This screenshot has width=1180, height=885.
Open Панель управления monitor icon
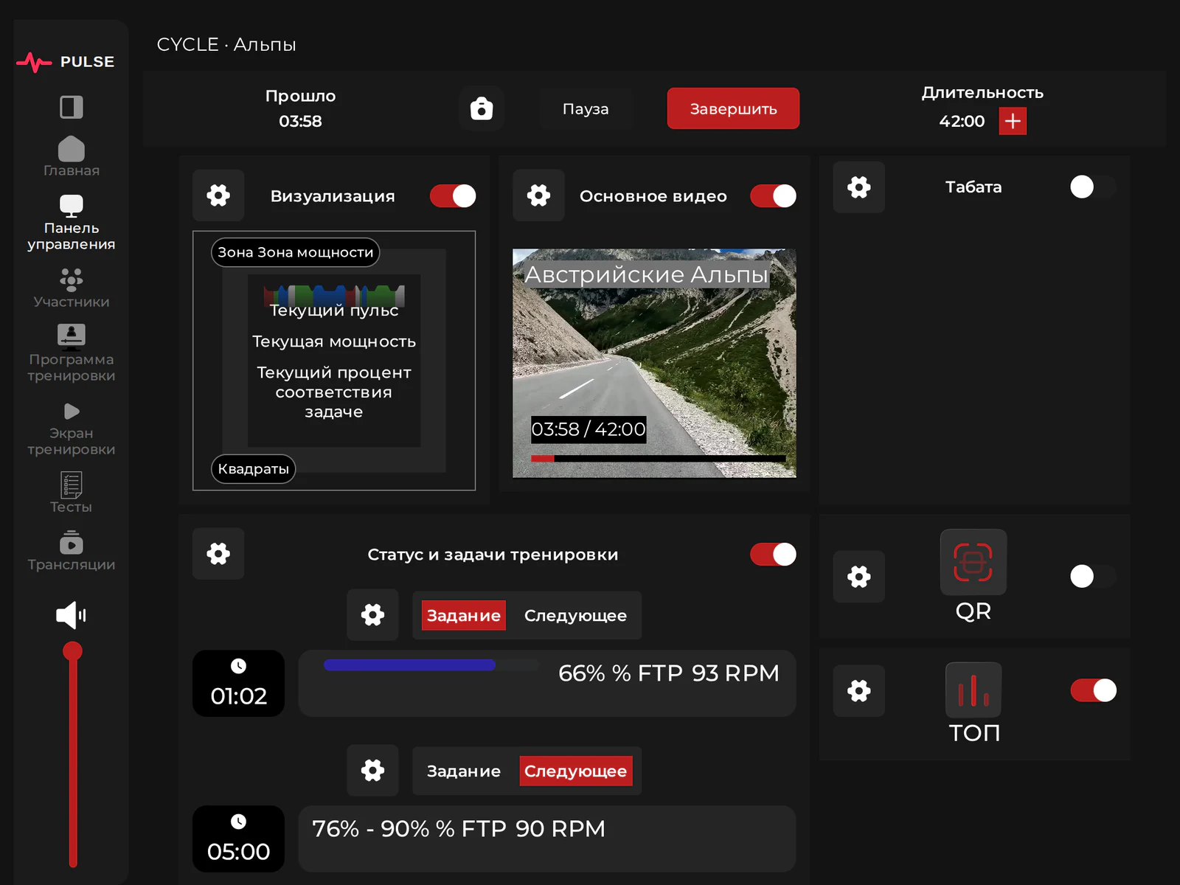pos(72,205)
